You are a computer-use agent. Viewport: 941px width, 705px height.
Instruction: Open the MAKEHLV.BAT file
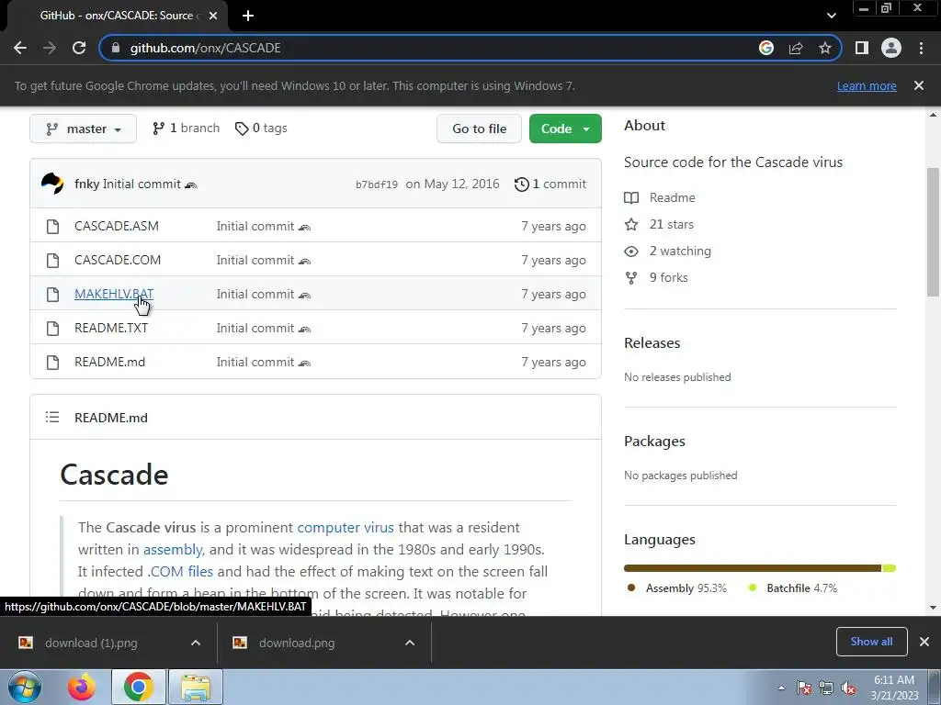(114, 294)
